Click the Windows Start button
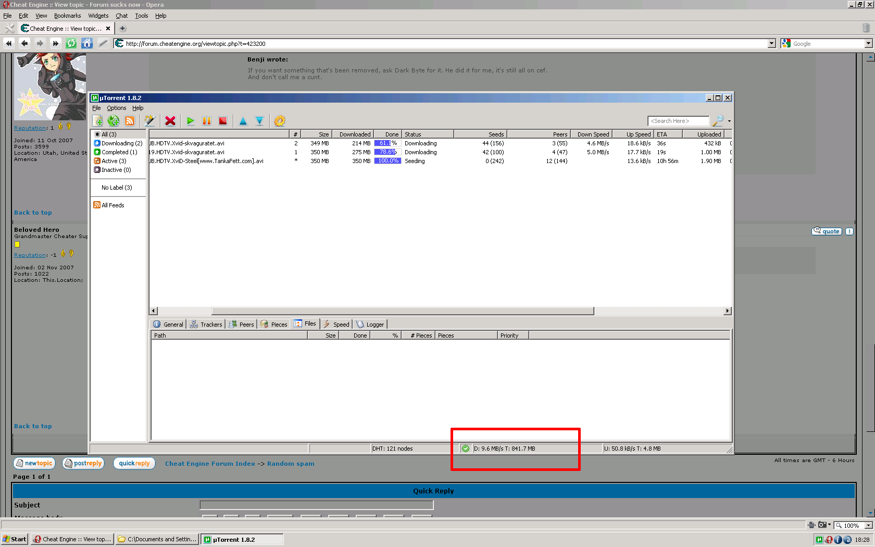Viewport: 875px width, 547px height. [14, 539]
